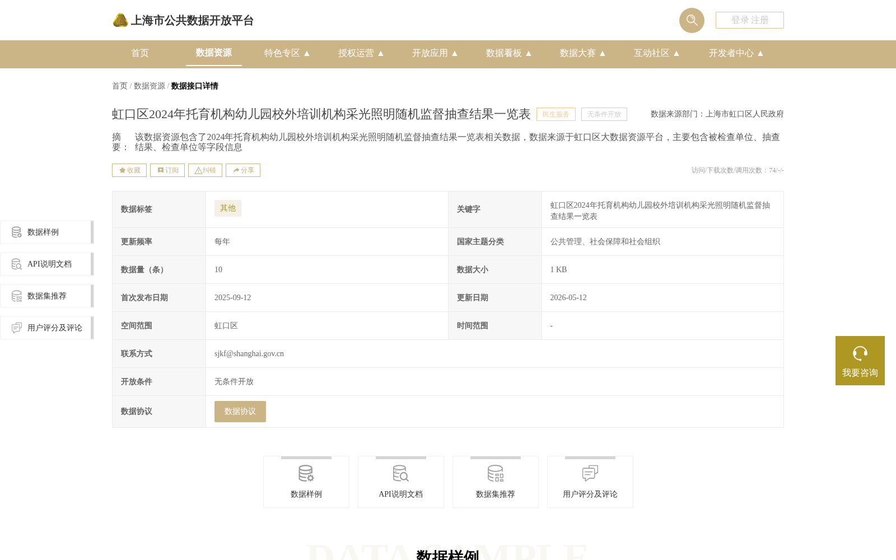This screenshot has width=896, height=560.
Task: Click 首页 in the breadcrumb trail
Action: (x=120, y=86)
